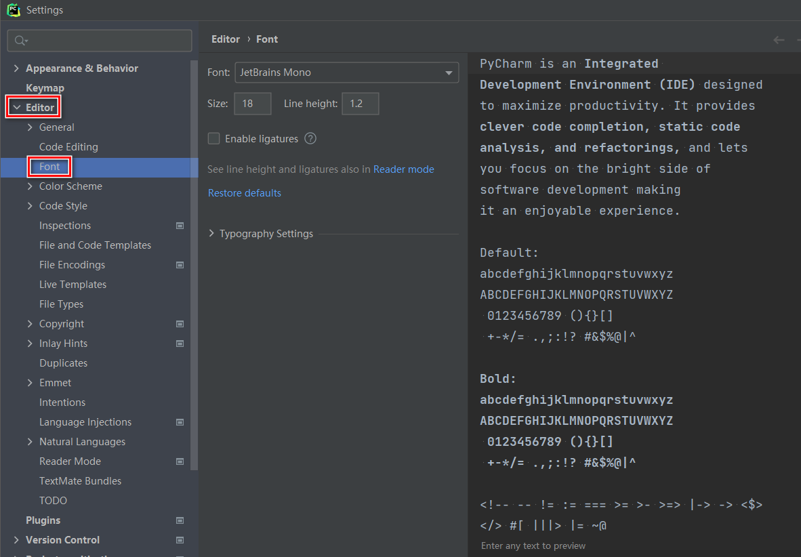Click inside the font Size field

click(252, 104)
